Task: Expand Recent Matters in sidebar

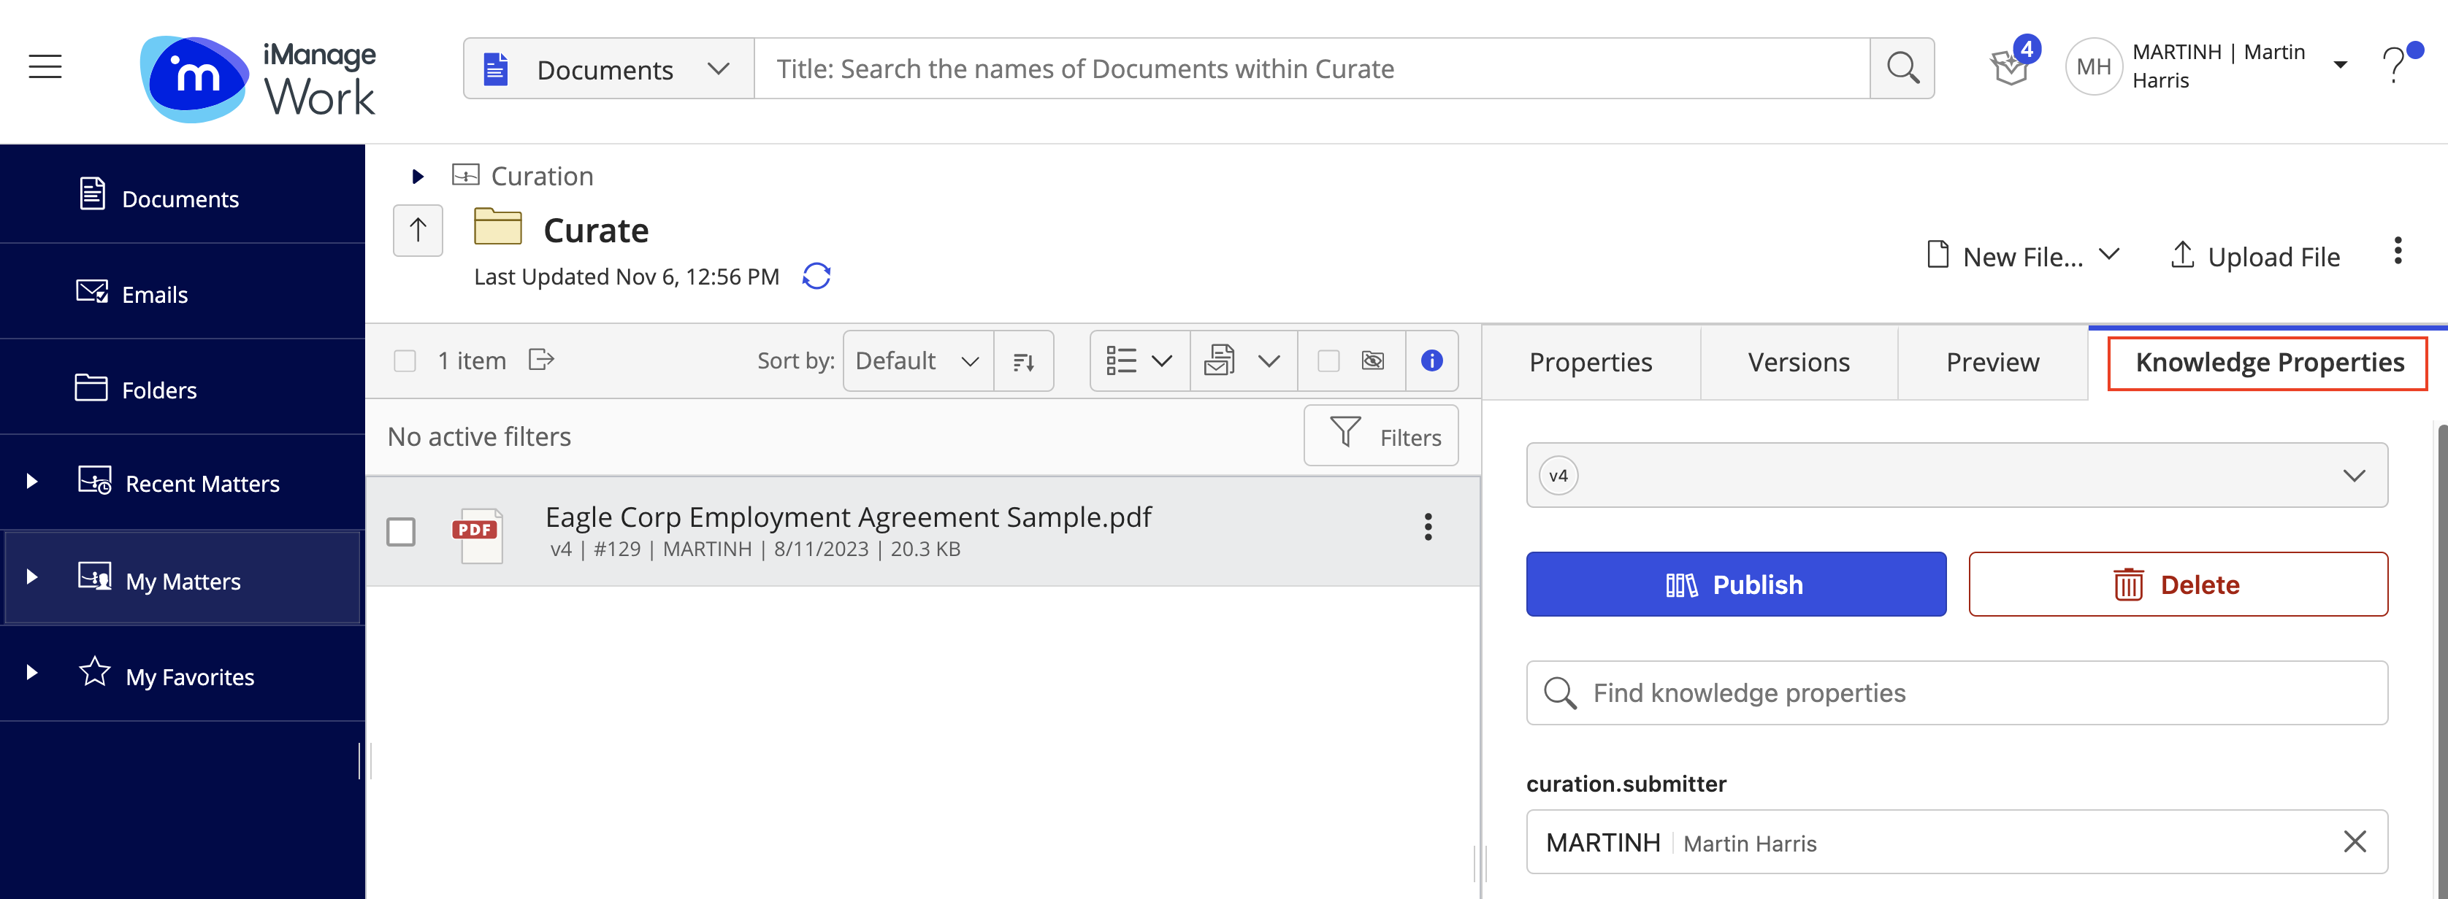Action: [32, 482]
